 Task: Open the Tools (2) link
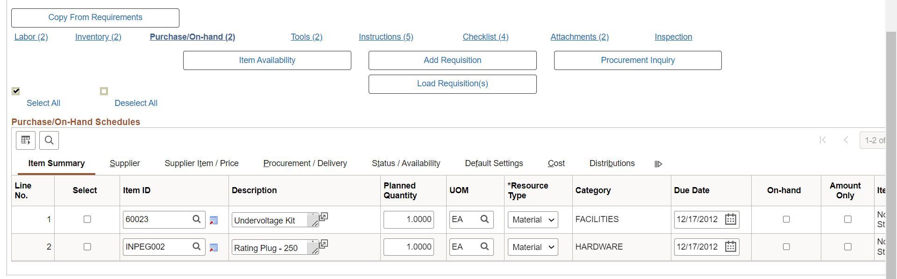[x=306, y=37]
